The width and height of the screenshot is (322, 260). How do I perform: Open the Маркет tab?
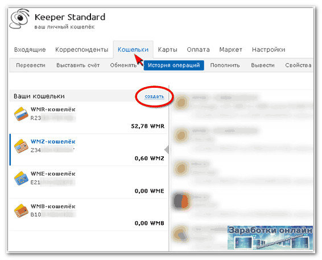pos(230,50)
